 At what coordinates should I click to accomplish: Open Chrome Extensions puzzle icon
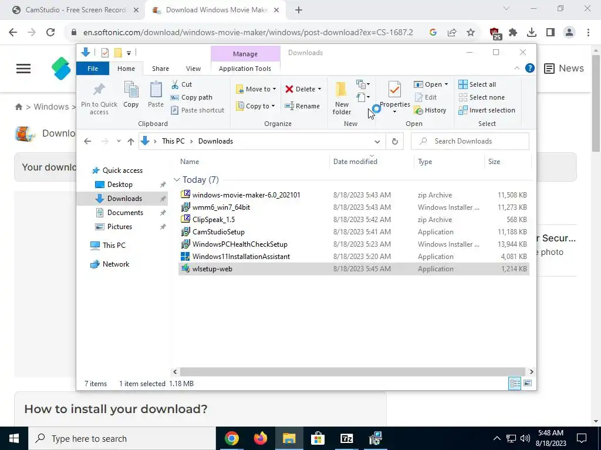[x=513, y=33]
